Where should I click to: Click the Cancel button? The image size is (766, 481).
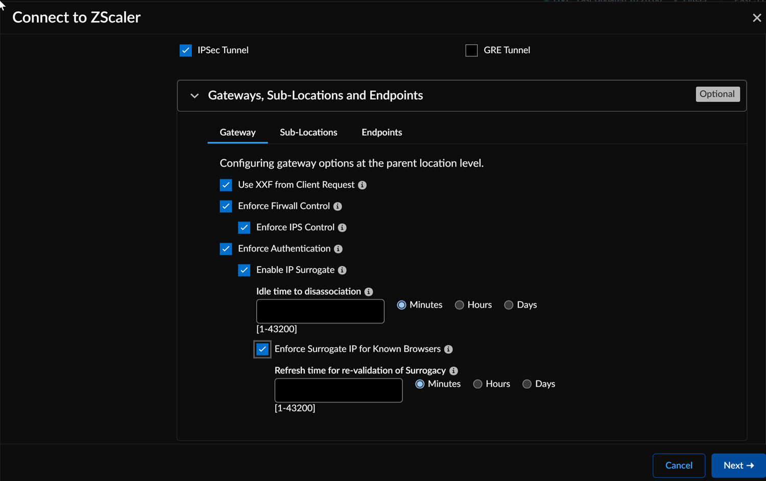(x=679, y=465)
